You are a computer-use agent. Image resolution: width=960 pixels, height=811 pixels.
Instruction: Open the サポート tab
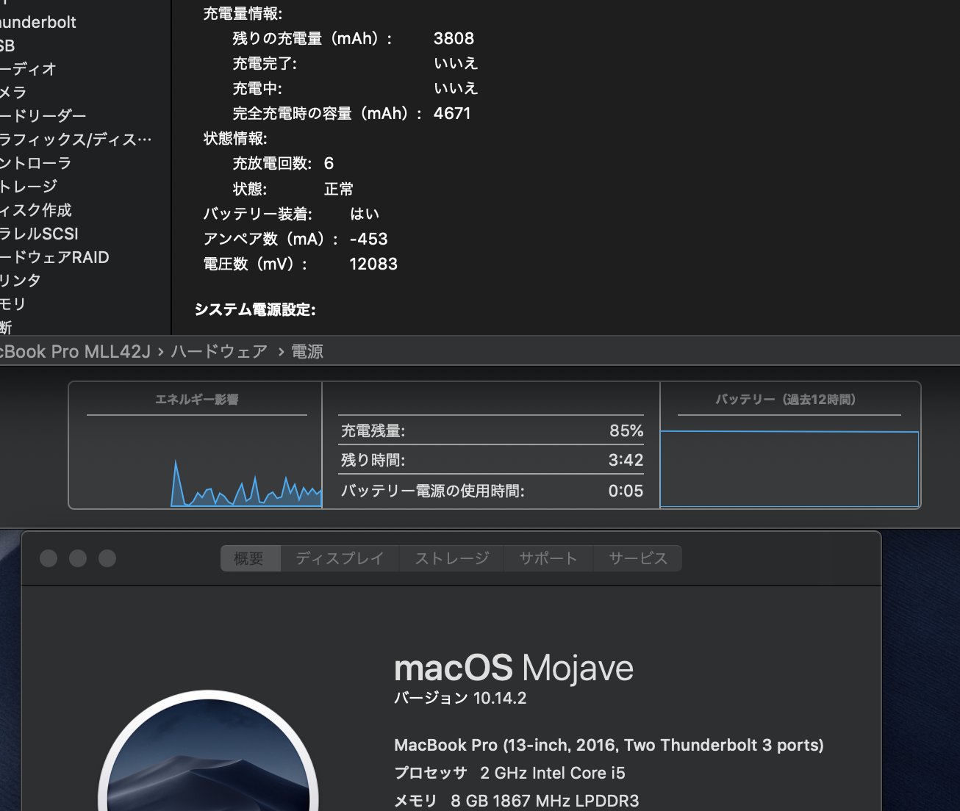coord(548,558)
